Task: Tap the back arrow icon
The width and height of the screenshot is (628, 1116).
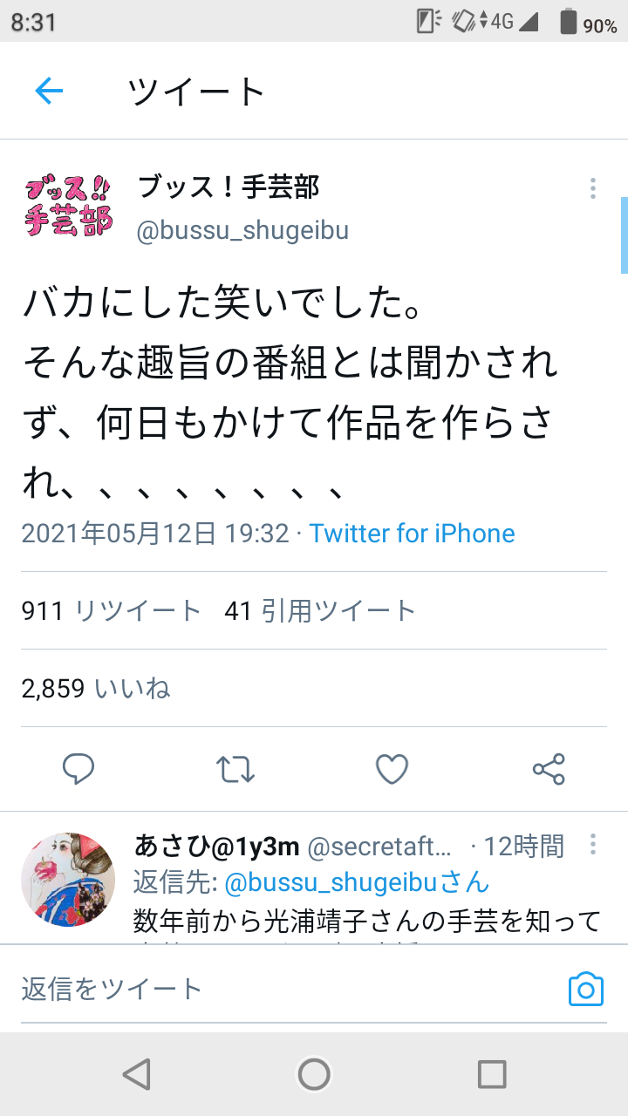Action: coord(49,91)
